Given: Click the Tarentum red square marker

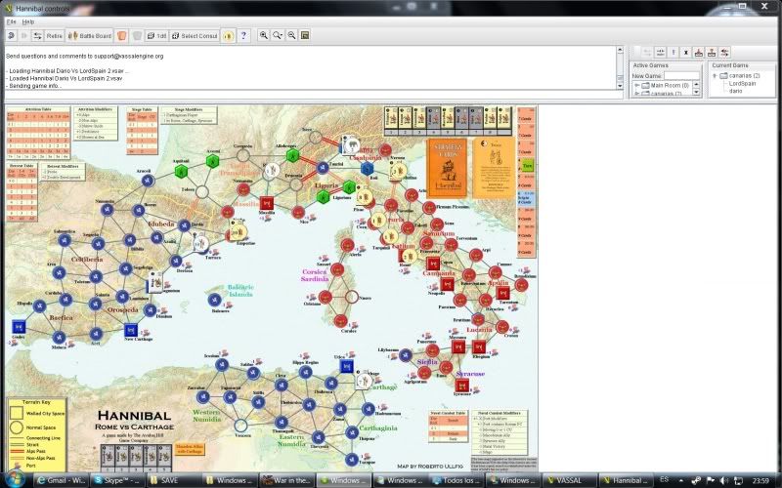Looking at the screenshot, I should pyautogui.click(x=502, y=293).
